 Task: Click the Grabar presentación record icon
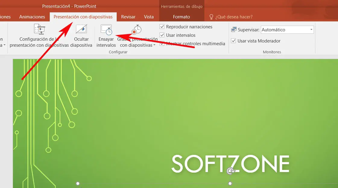click(137, 30)
